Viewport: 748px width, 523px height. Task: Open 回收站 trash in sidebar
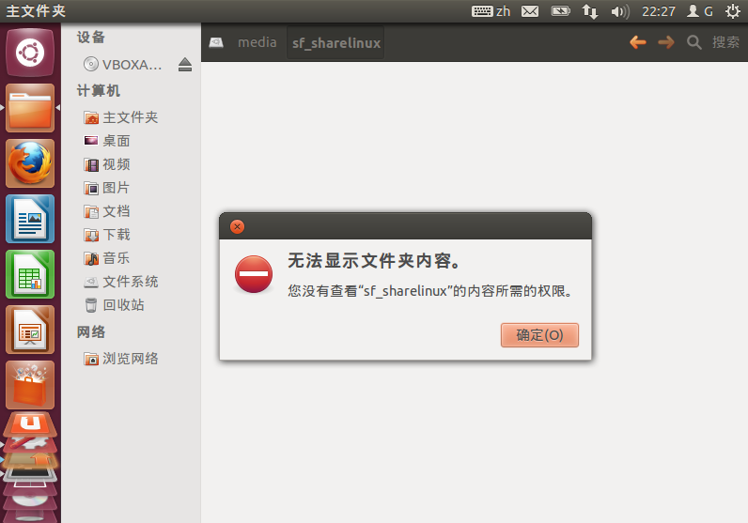114,304
